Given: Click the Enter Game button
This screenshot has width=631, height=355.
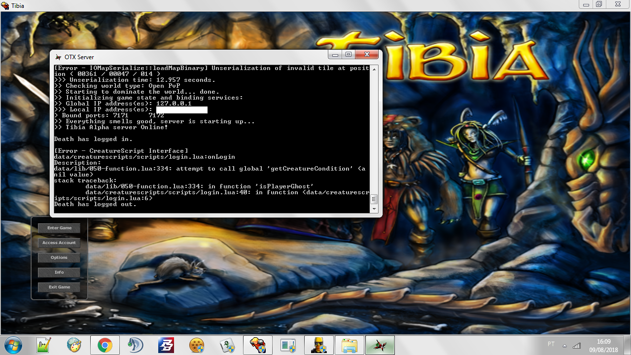Looking at the screenshot, I should coord(59,228).
